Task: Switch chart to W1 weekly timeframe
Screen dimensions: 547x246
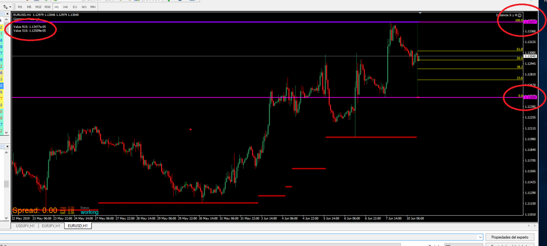Action: [84, 7]
